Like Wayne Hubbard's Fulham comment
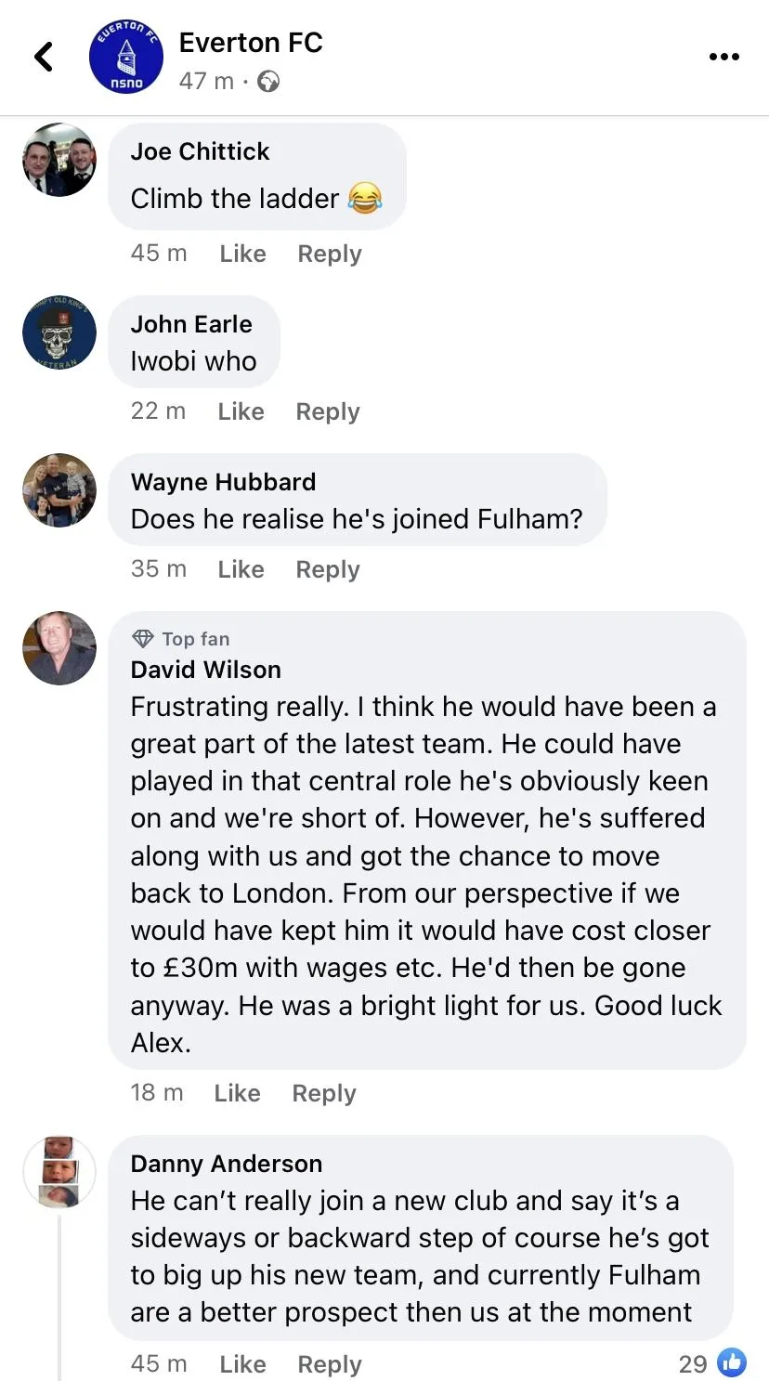Viewport: 769px width, 1381px height. 241,569
